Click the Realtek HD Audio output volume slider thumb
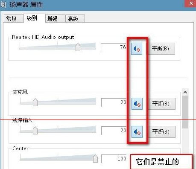This screenshot has height=169, width=196. coord(78,47)
